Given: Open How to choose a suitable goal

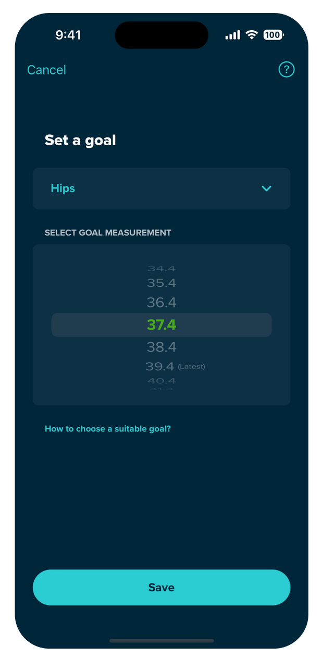Looking at the screenshot, I should click(x=108, y=429).
